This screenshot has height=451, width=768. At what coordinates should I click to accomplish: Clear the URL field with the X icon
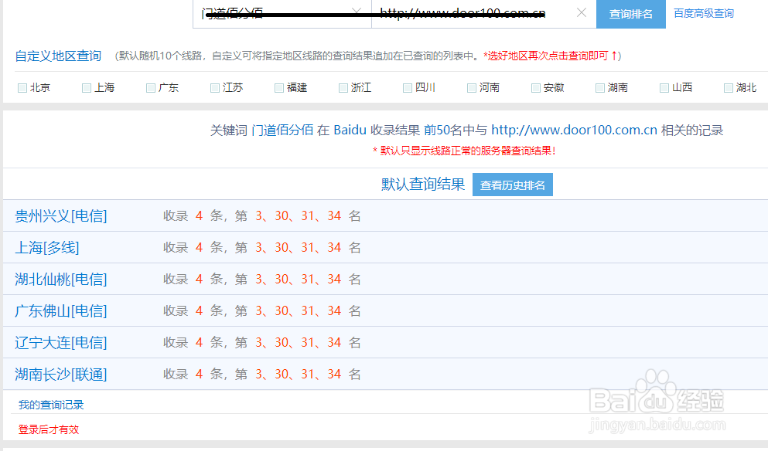[582, 12]
